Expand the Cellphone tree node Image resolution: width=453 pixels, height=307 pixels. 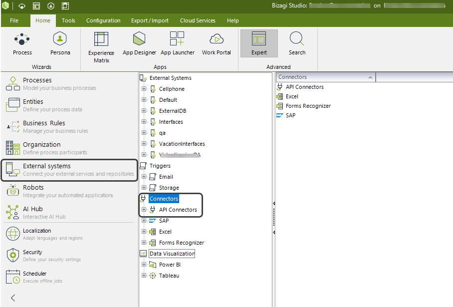point(144,89)
